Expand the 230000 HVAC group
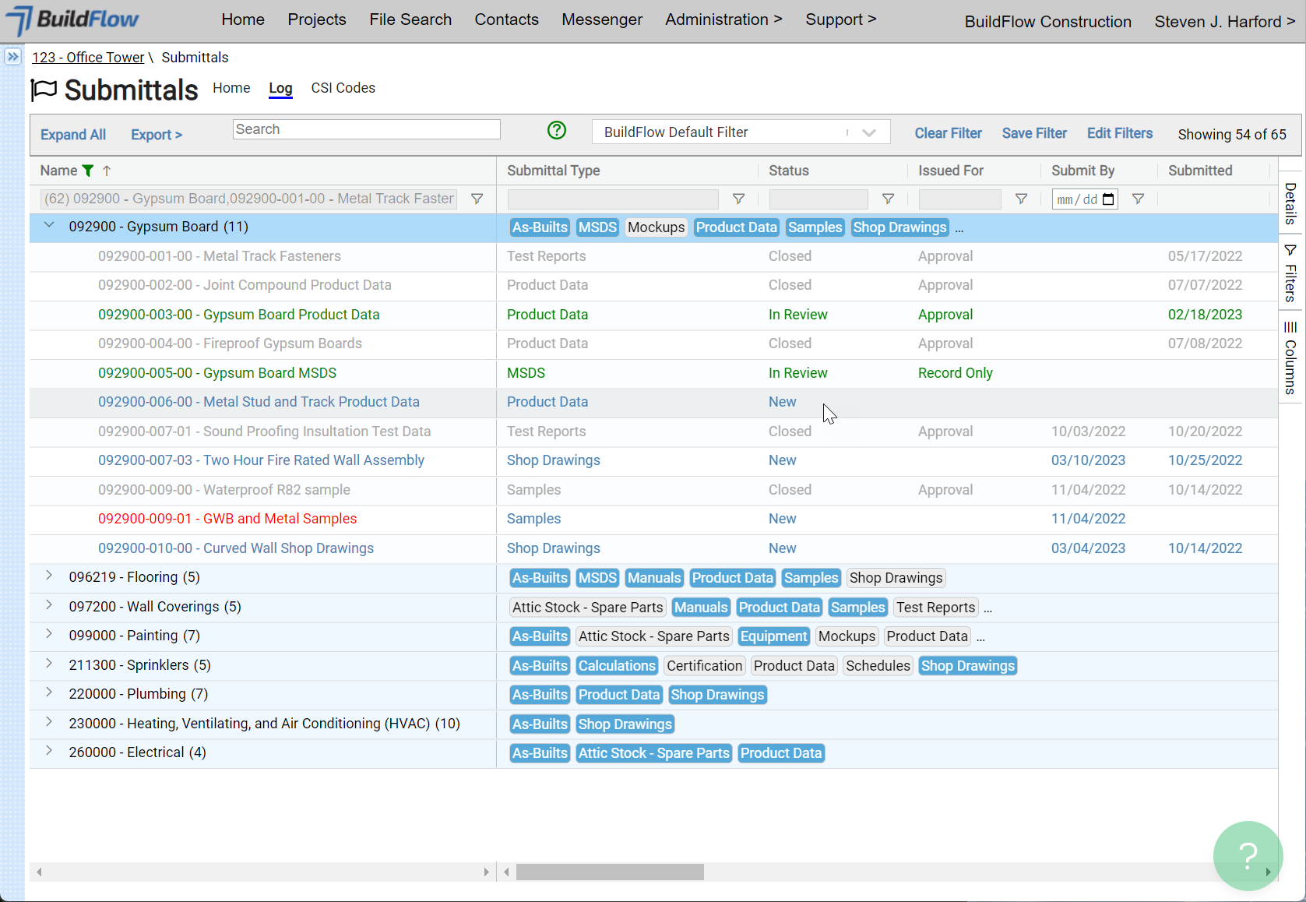Screen dimensions: 1306x902 (x=49, y=722)
